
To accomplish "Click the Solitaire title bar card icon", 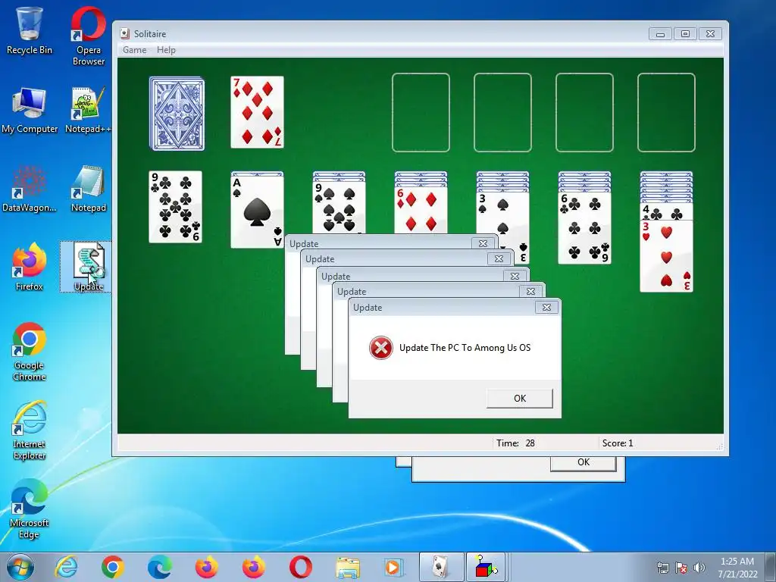I will coord(125,33).
